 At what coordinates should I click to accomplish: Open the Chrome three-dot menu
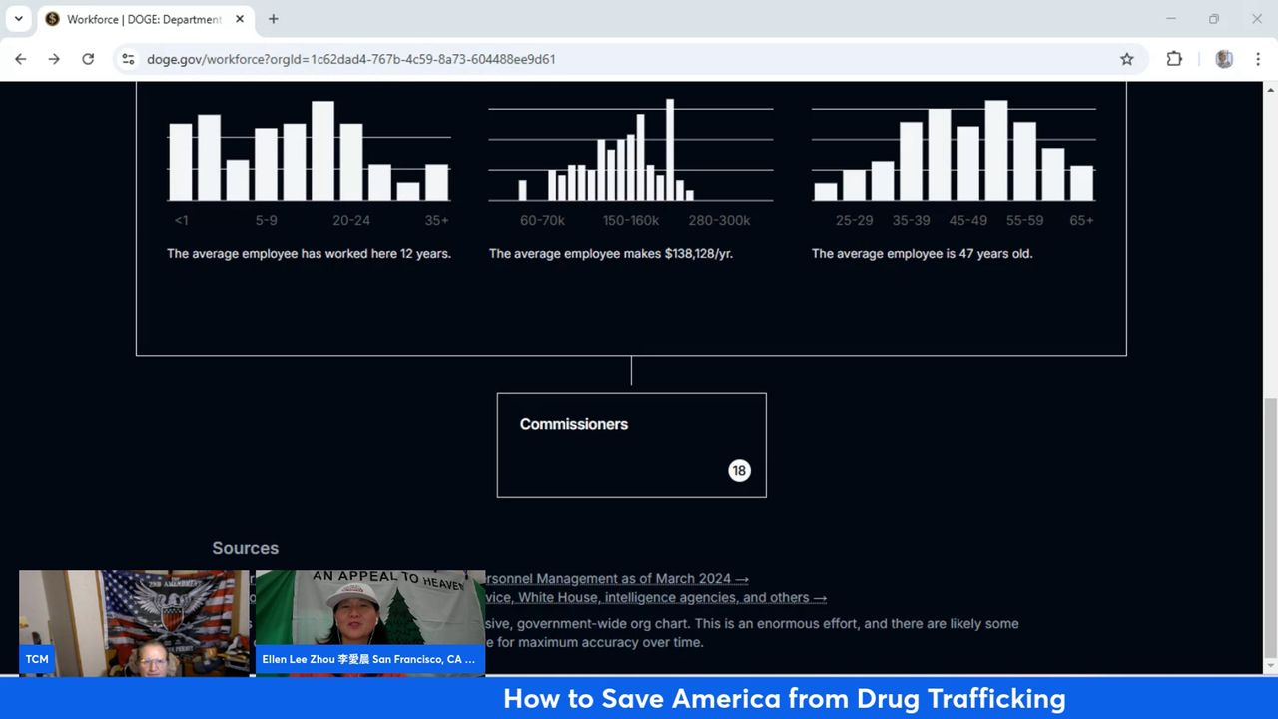(x=1258, y=59)
